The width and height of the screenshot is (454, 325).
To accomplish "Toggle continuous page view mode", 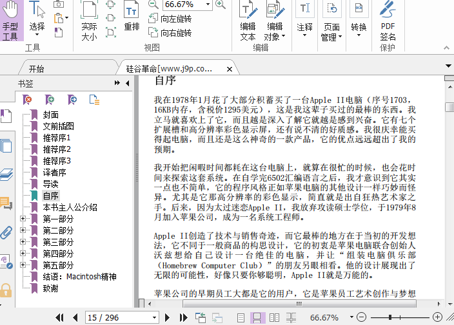I will [x=257, y=318].
